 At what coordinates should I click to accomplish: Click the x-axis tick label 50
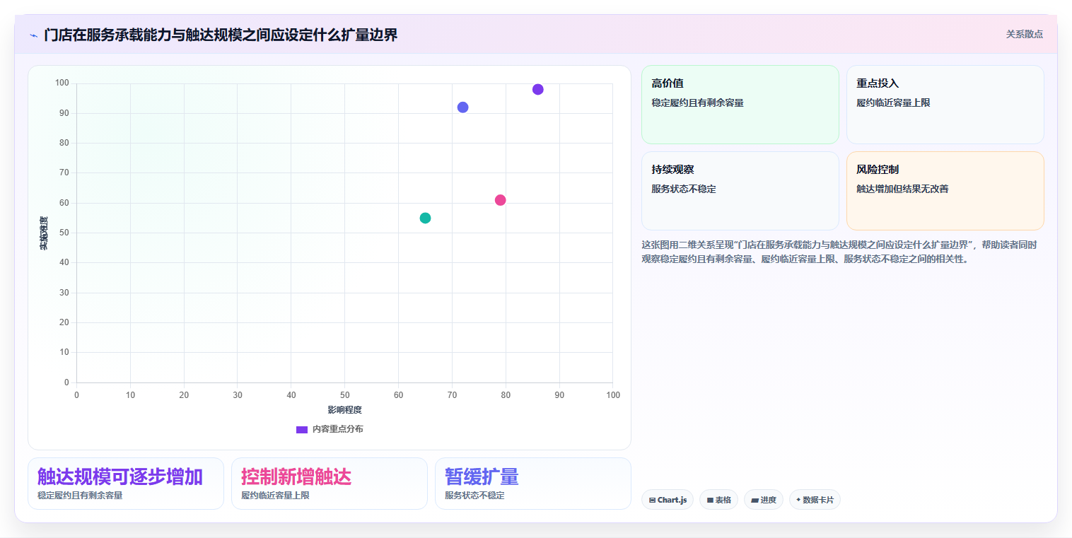tap(344, 394)
